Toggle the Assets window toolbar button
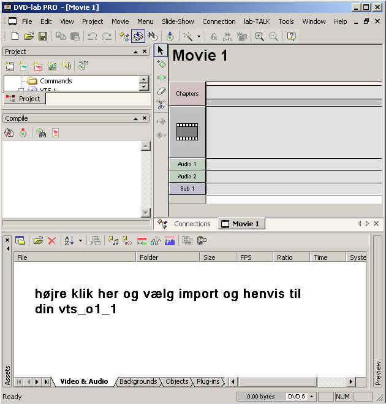This screenshot has height=404, width=386. pos(138,36)
